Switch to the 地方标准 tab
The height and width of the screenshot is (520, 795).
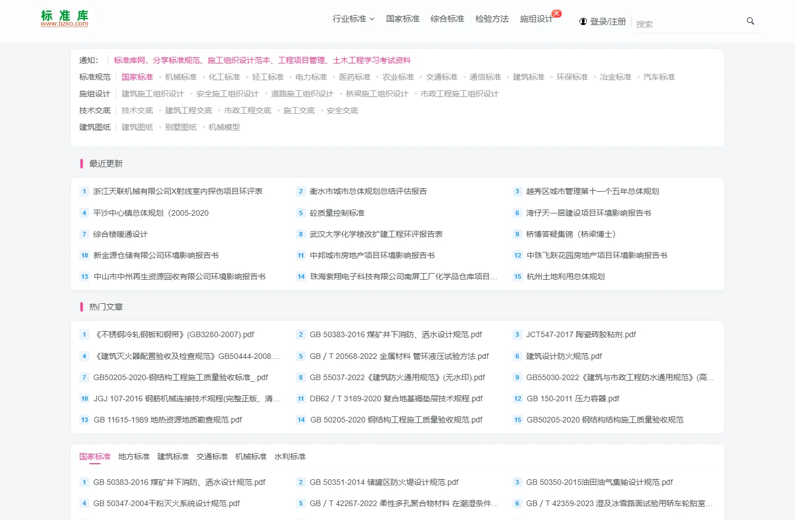tap(134, 456)
